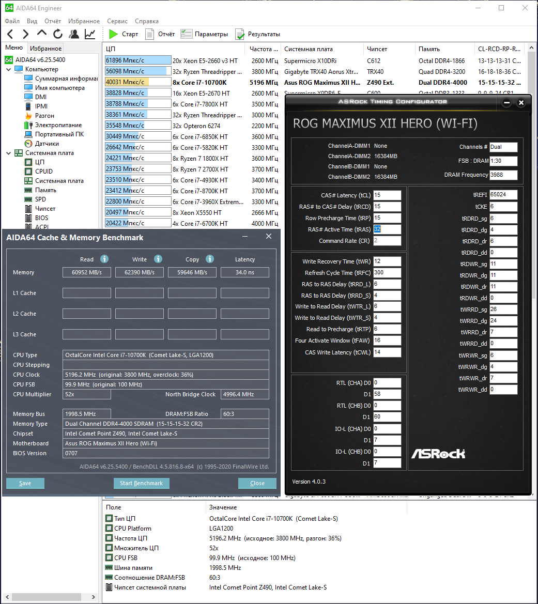Click the Write info icon

pos(158,259)
